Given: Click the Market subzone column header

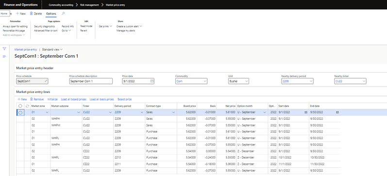Looking at the screenshot, I should (x=66, y=106).
